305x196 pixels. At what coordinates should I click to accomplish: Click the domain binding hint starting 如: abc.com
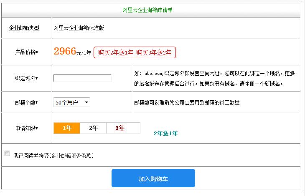coord(215,79)
